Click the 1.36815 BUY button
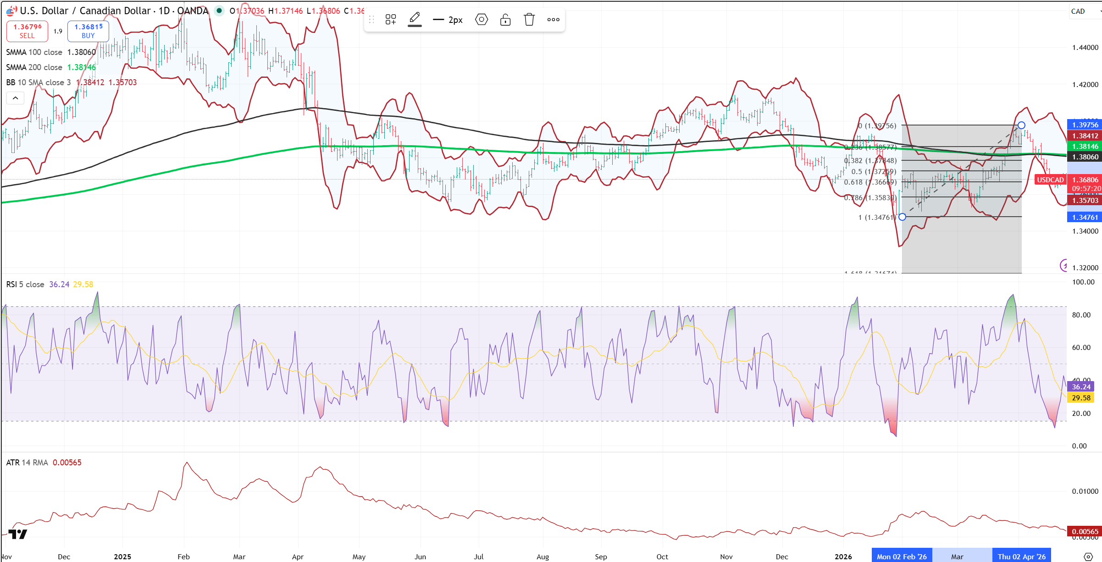The width and height of the screenshot is (1102, 562). click(88, 31)
